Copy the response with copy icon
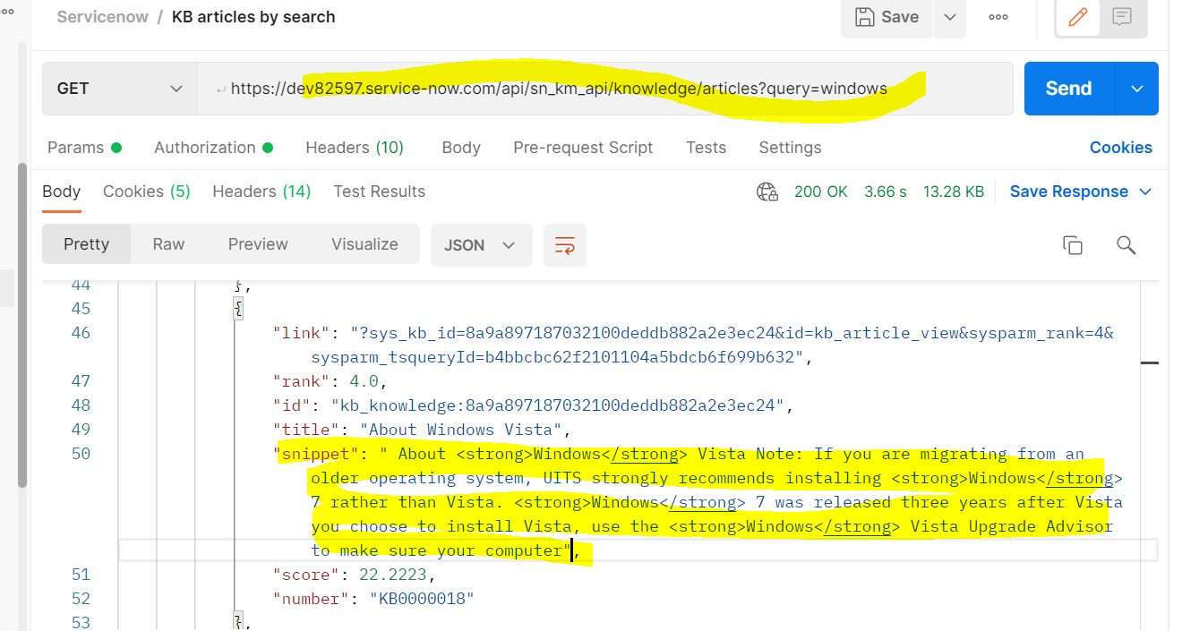This screenshot has width=1182, height=631. coord(1072,245)
